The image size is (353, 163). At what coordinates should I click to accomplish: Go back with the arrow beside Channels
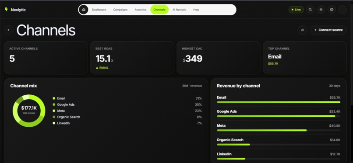pos(9,30)
